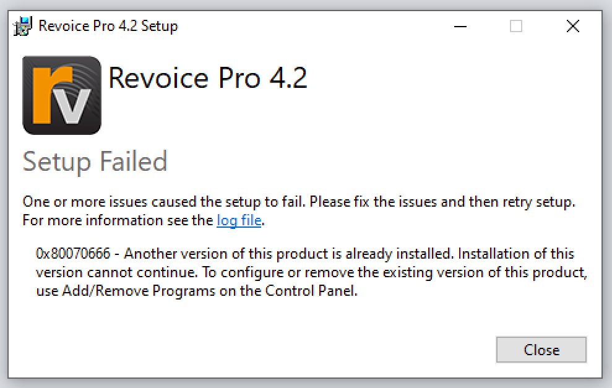Click the installer icon in title bar
Screen dimensions: 612x388
(23, 26)
